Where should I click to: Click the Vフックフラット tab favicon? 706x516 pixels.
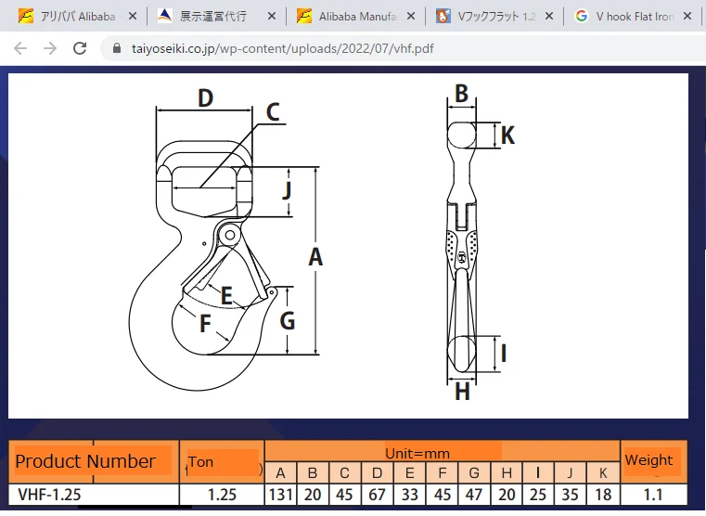pos(443,16)
